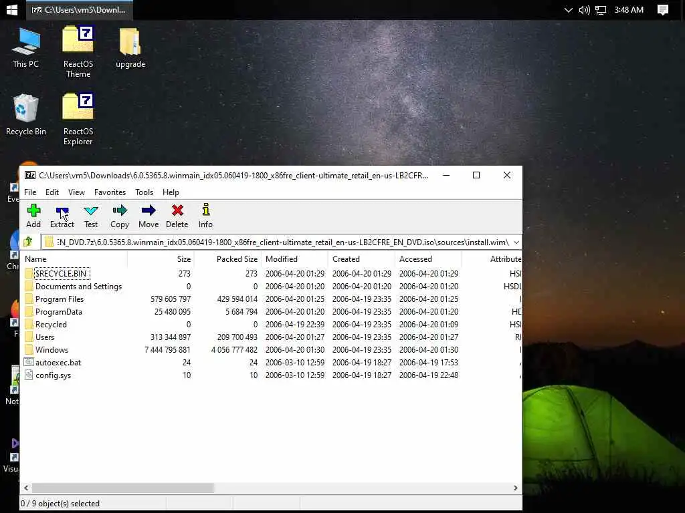Open the Edit menu
Viewport: 685px width, 513px height.
pos(52,192)
